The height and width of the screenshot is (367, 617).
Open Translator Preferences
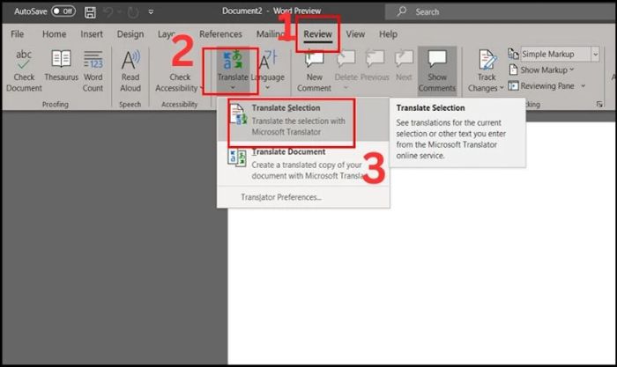click(x=281, y=197)
